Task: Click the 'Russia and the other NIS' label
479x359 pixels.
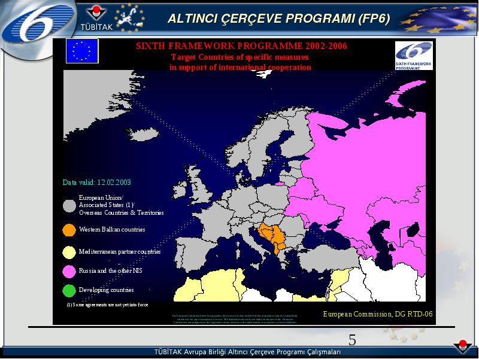Action: [111, 270]
